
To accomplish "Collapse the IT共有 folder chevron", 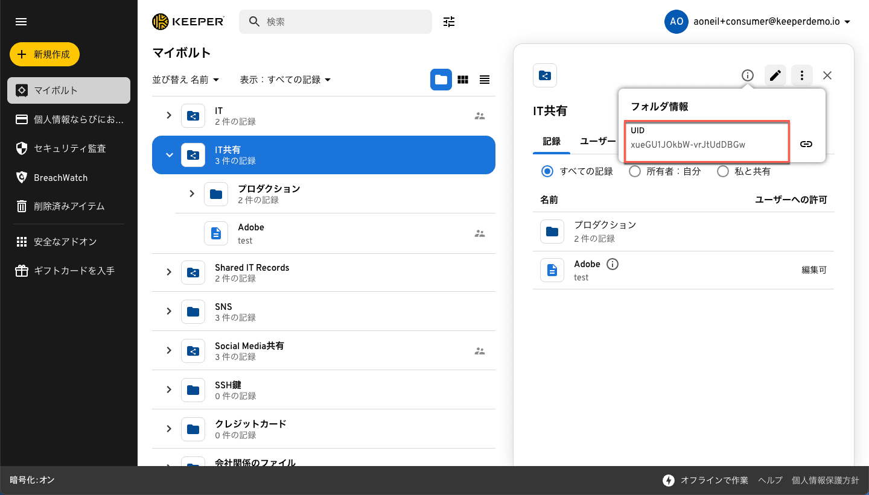I will pyautogui.click(x=170, y=155).
